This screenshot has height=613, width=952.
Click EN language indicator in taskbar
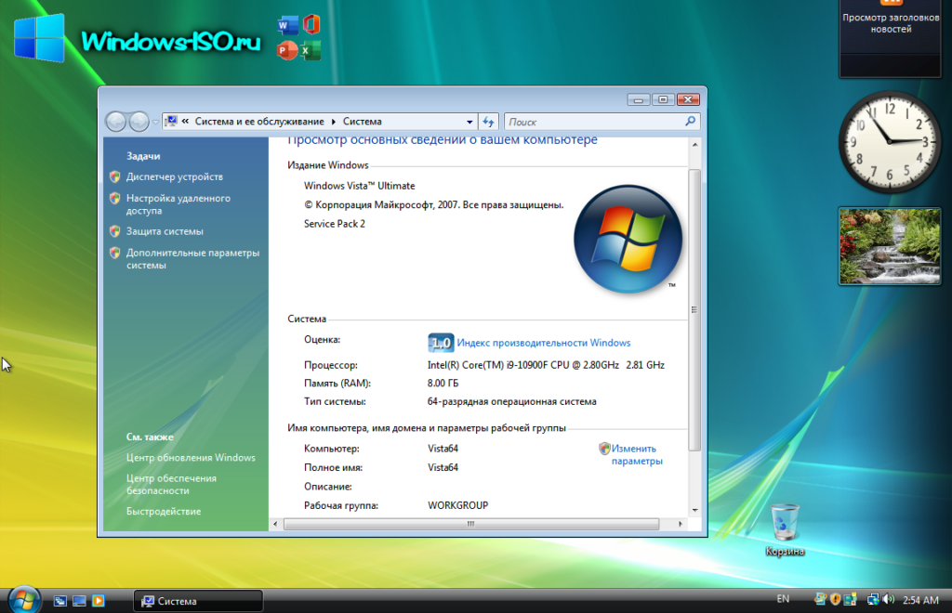[783, 599]
